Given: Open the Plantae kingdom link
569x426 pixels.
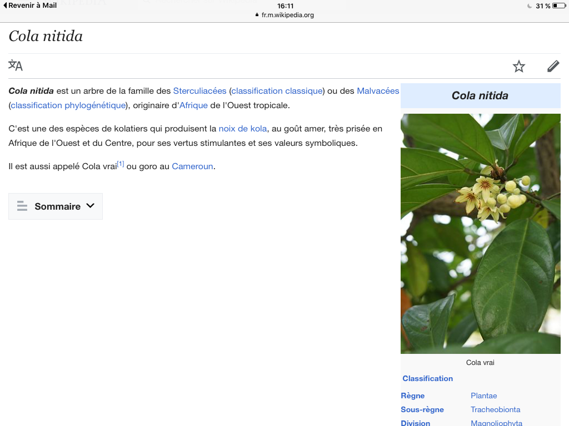Looking at the screenshot, I should 483,395.
